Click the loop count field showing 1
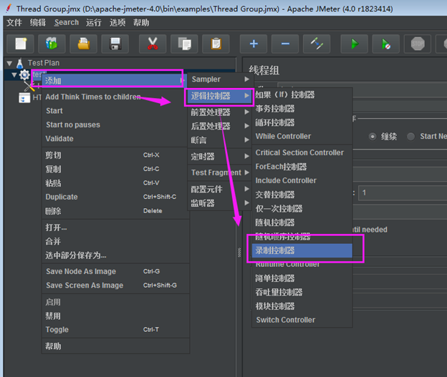 point(403,192)
